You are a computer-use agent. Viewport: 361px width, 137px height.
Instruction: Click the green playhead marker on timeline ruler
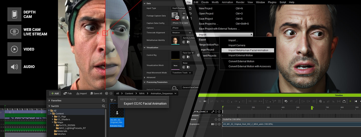tap(312, 108)
